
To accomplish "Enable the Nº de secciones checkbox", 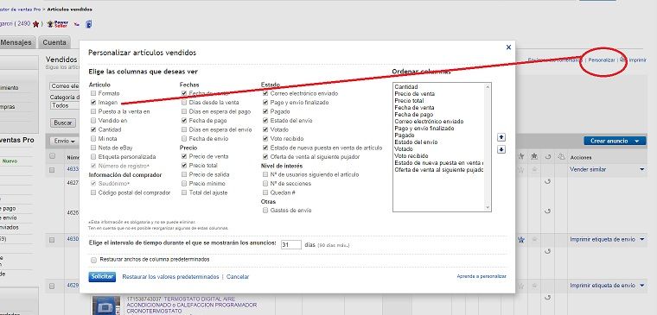I will click(x=265, y=184).
